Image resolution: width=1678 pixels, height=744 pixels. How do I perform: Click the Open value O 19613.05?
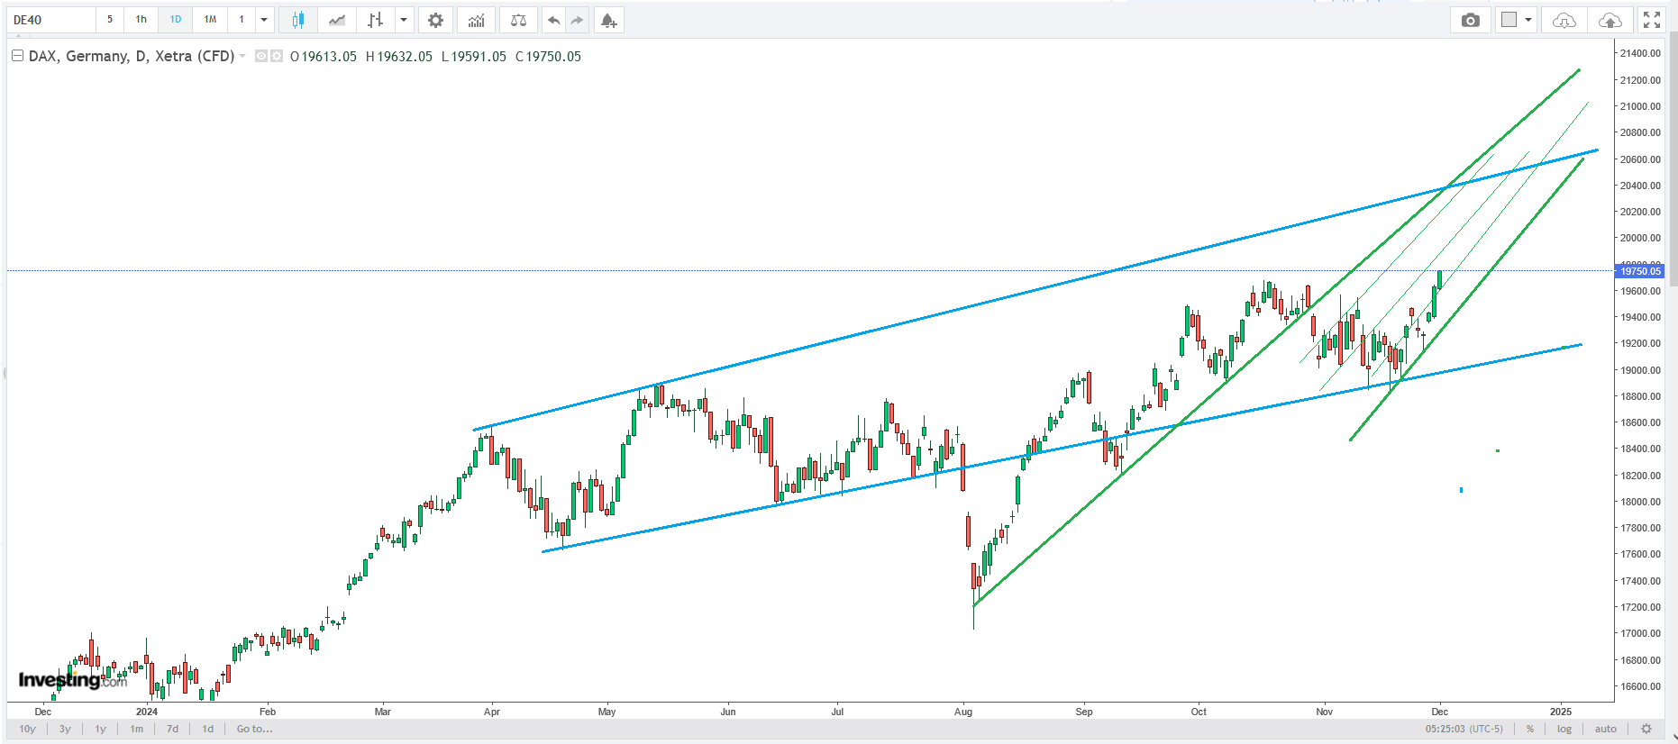point(324,56)
